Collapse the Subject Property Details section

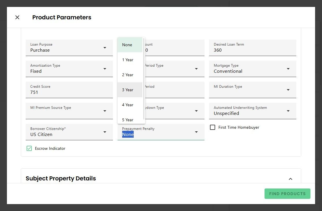[291, 179]
